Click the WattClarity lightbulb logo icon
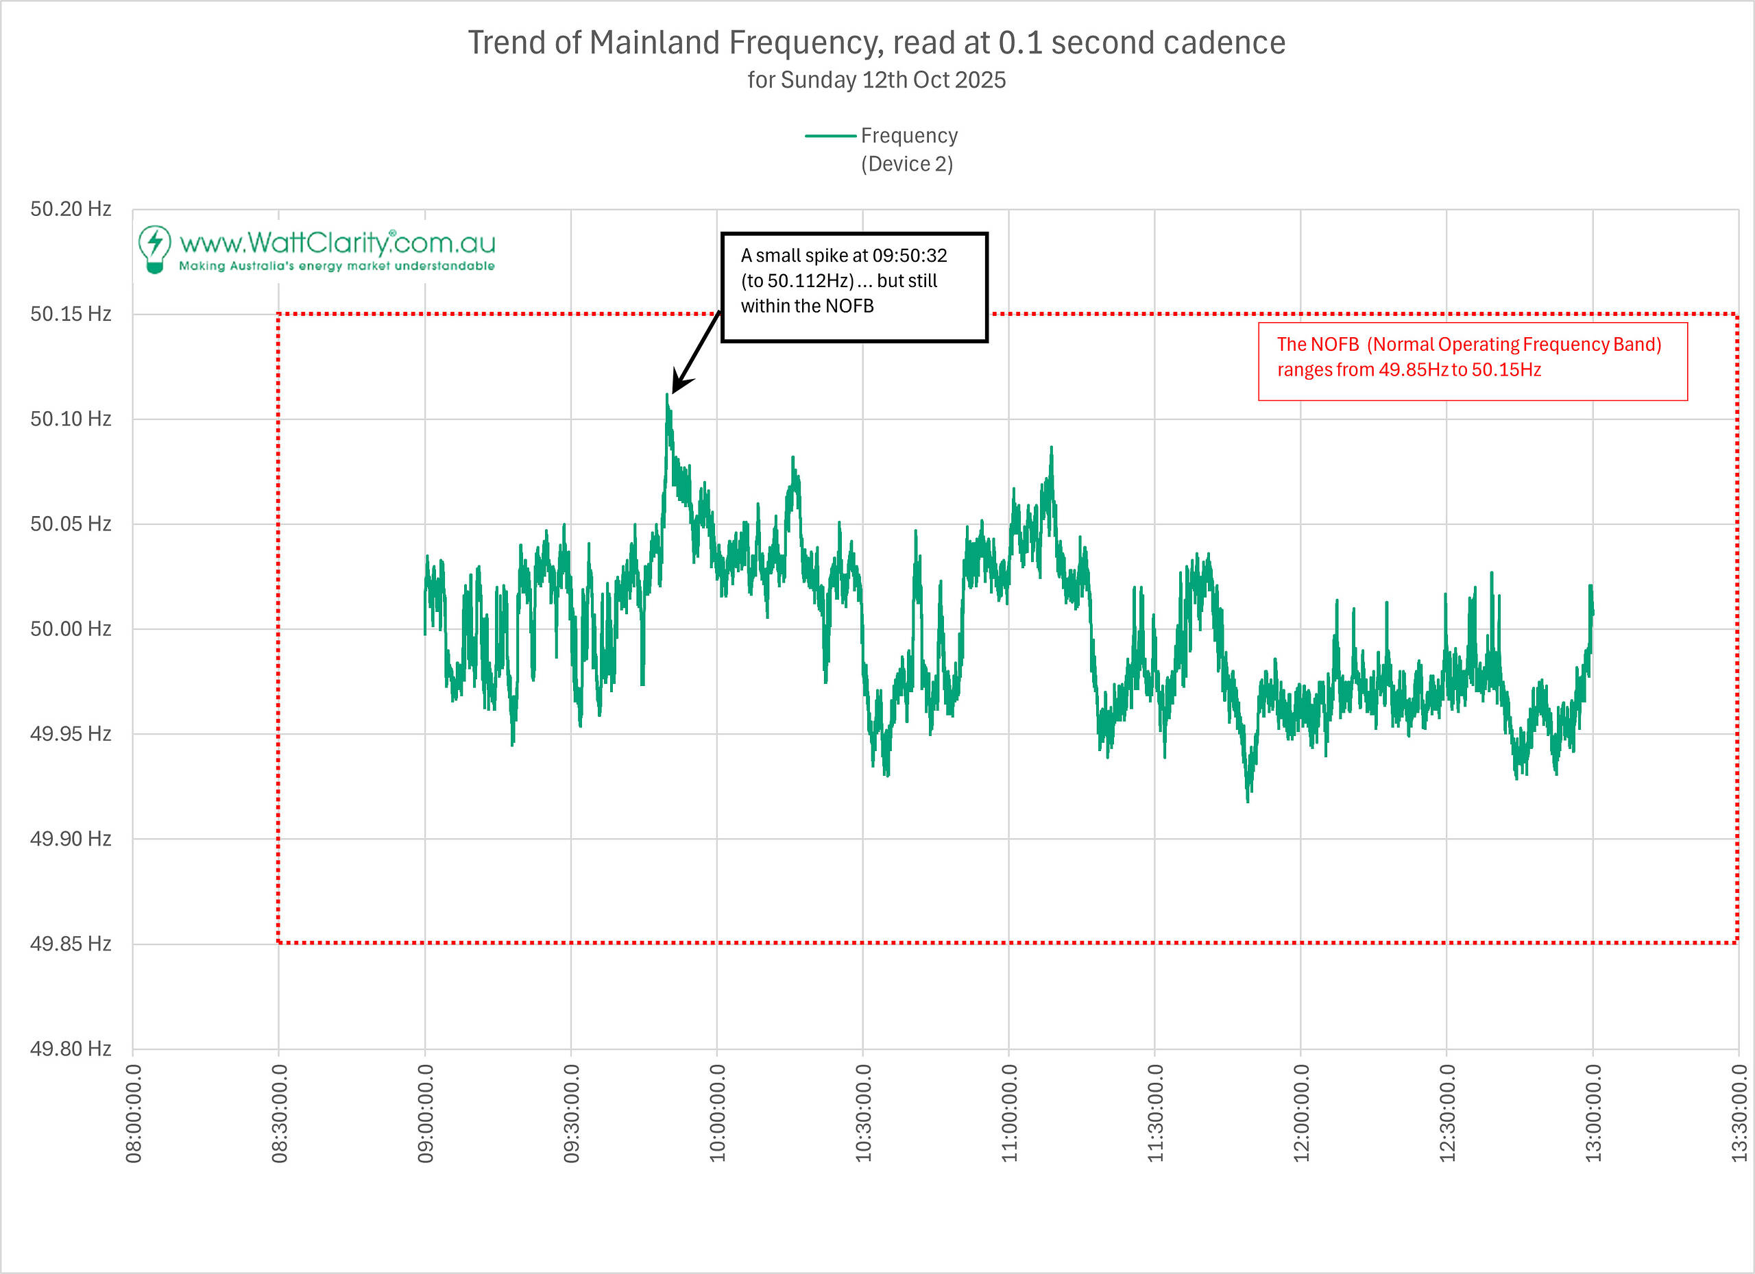 tap(155, 249)
